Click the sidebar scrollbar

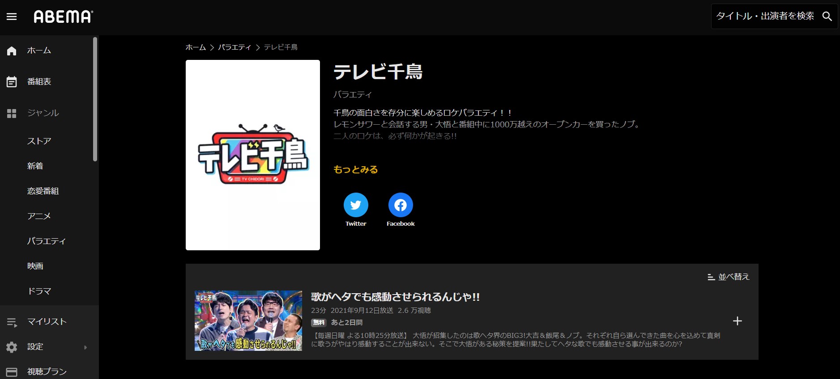tap(95, 99)
